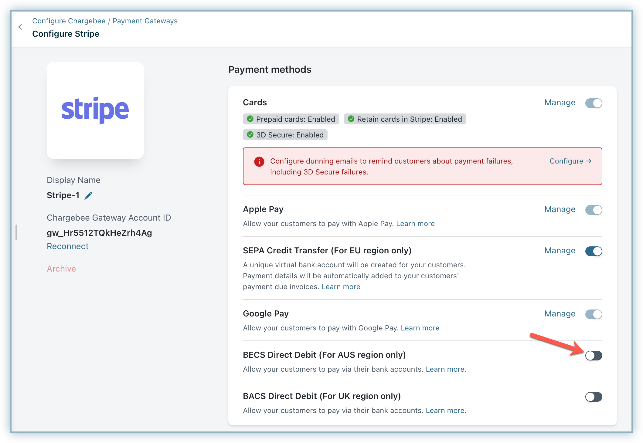Open Manage for Cards
Screen dimensions: 643x443
(x=560, y=103)
